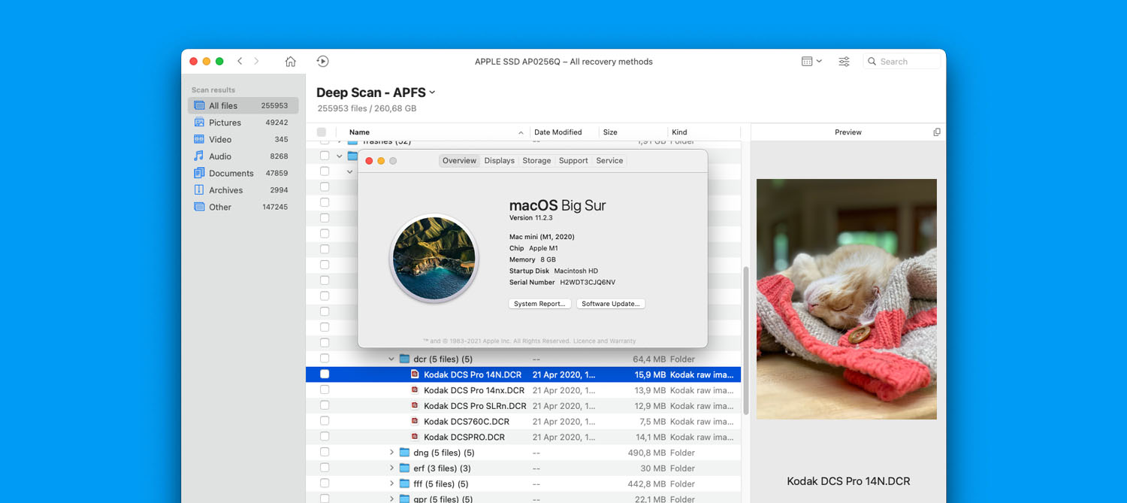Click the sleeping kitten preview image
Viewport: 1127px width, 503px height.
pos(847,299)
